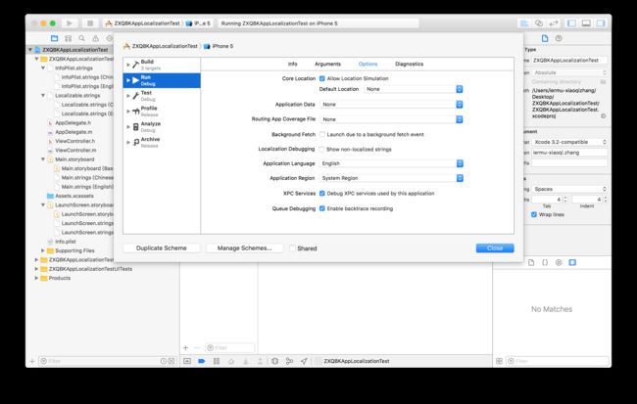Expand the Archive scheme action triangle
637x404 pixels.
(x=128, y=143)
